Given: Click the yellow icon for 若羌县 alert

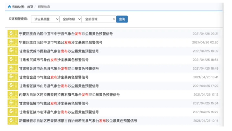Looking at the screenshot, I should pyautogui.click(x=12, y=121).
